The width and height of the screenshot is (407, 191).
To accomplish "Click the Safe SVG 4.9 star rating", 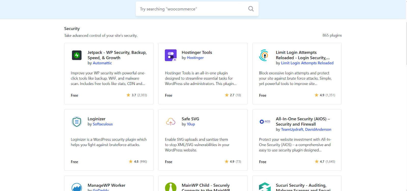I will [233, 162].
